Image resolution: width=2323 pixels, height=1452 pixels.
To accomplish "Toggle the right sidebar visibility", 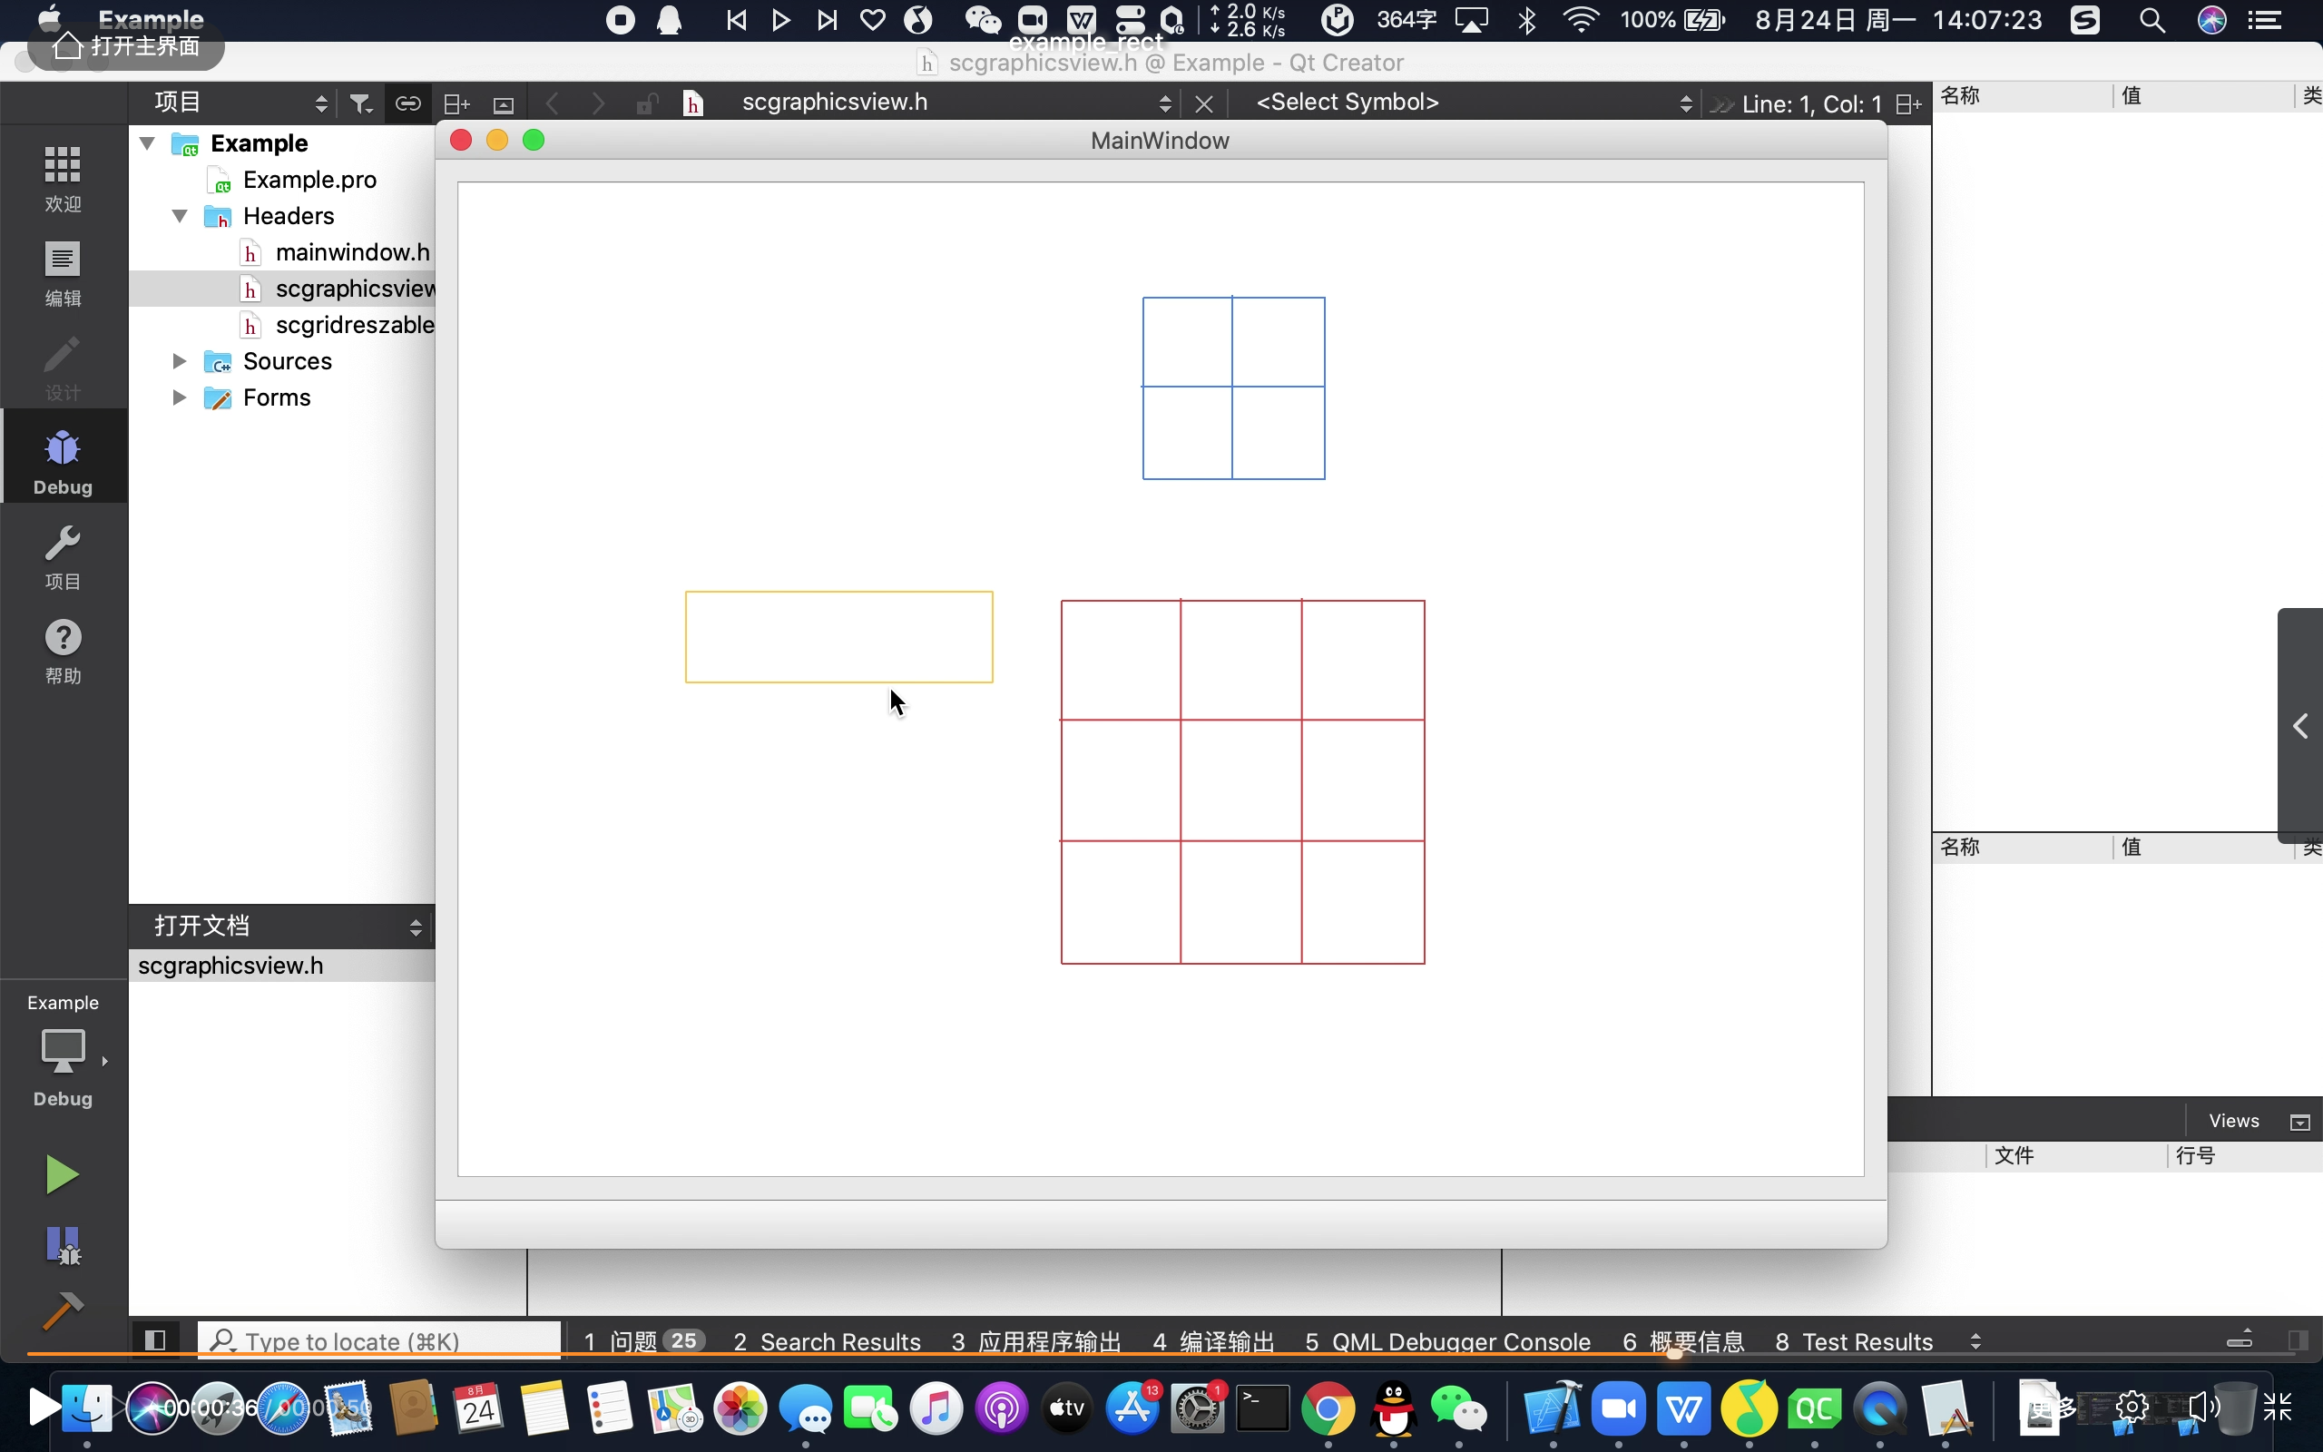I will click(x=2297, y=1339).
